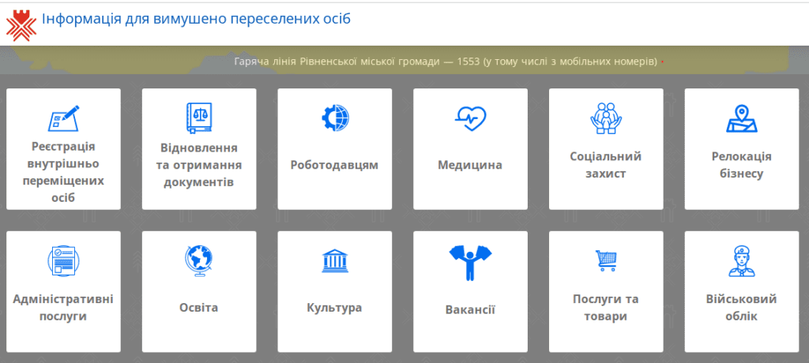Screen dimensions: 809x363
Task: Open the page title 'Інформація для вимушено переселених осіб'
Action: pos(196,18)
